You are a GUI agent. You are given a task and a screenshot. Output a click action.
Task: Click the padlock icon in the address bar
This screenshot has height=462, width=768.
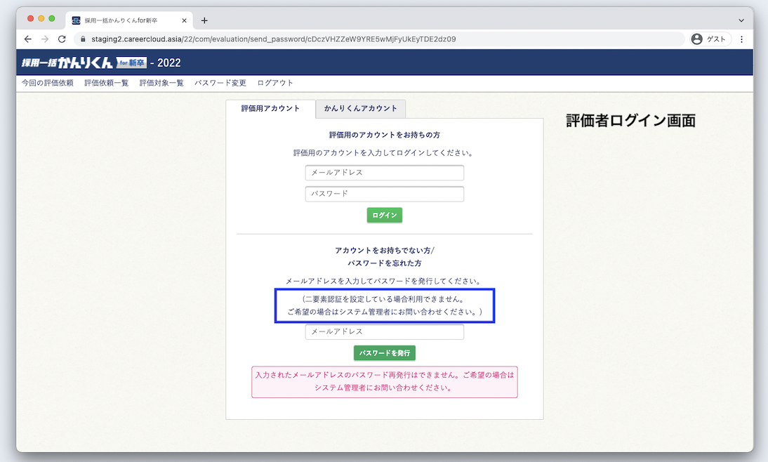[83, 39]
